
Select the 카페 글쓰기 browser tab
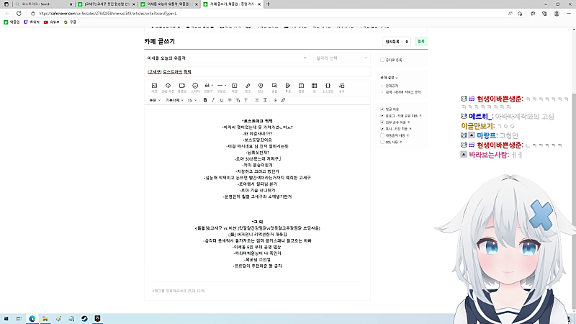[x=232, y=4]
